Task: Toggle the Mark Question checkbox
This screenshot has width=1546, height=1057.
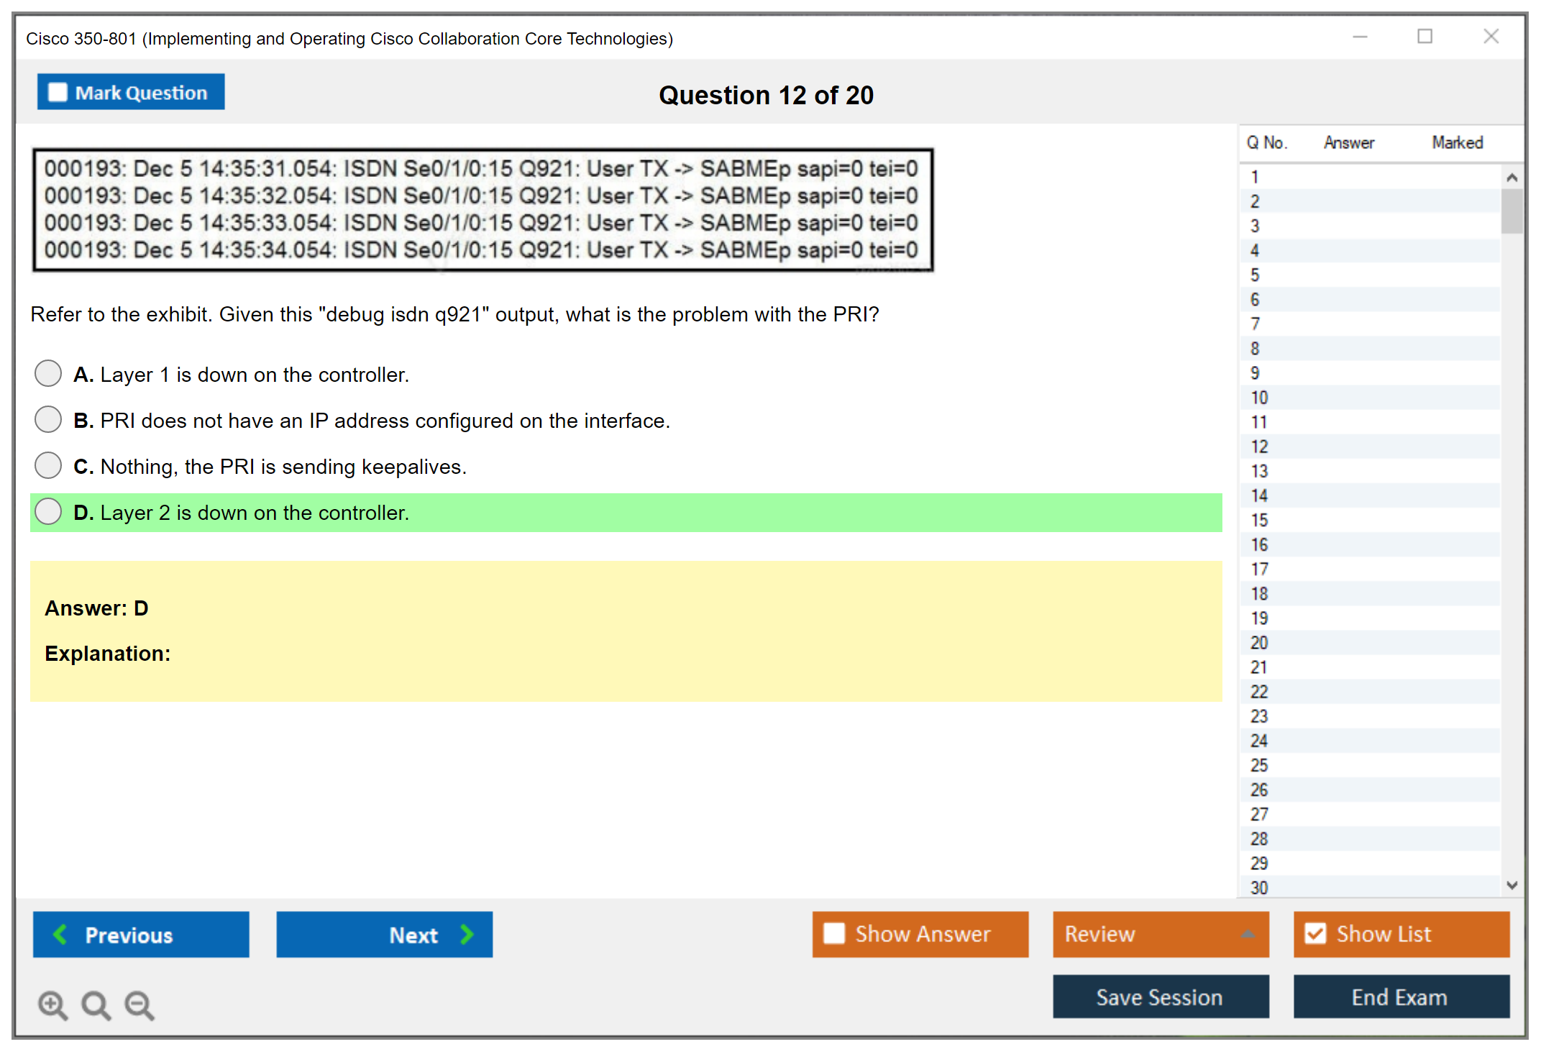Action: pos(58,92)
